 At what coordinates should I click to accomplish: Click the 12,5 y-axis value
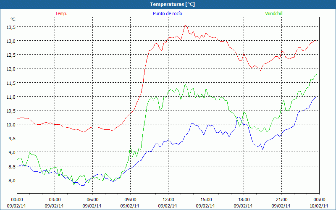click(x=11, y=55)
